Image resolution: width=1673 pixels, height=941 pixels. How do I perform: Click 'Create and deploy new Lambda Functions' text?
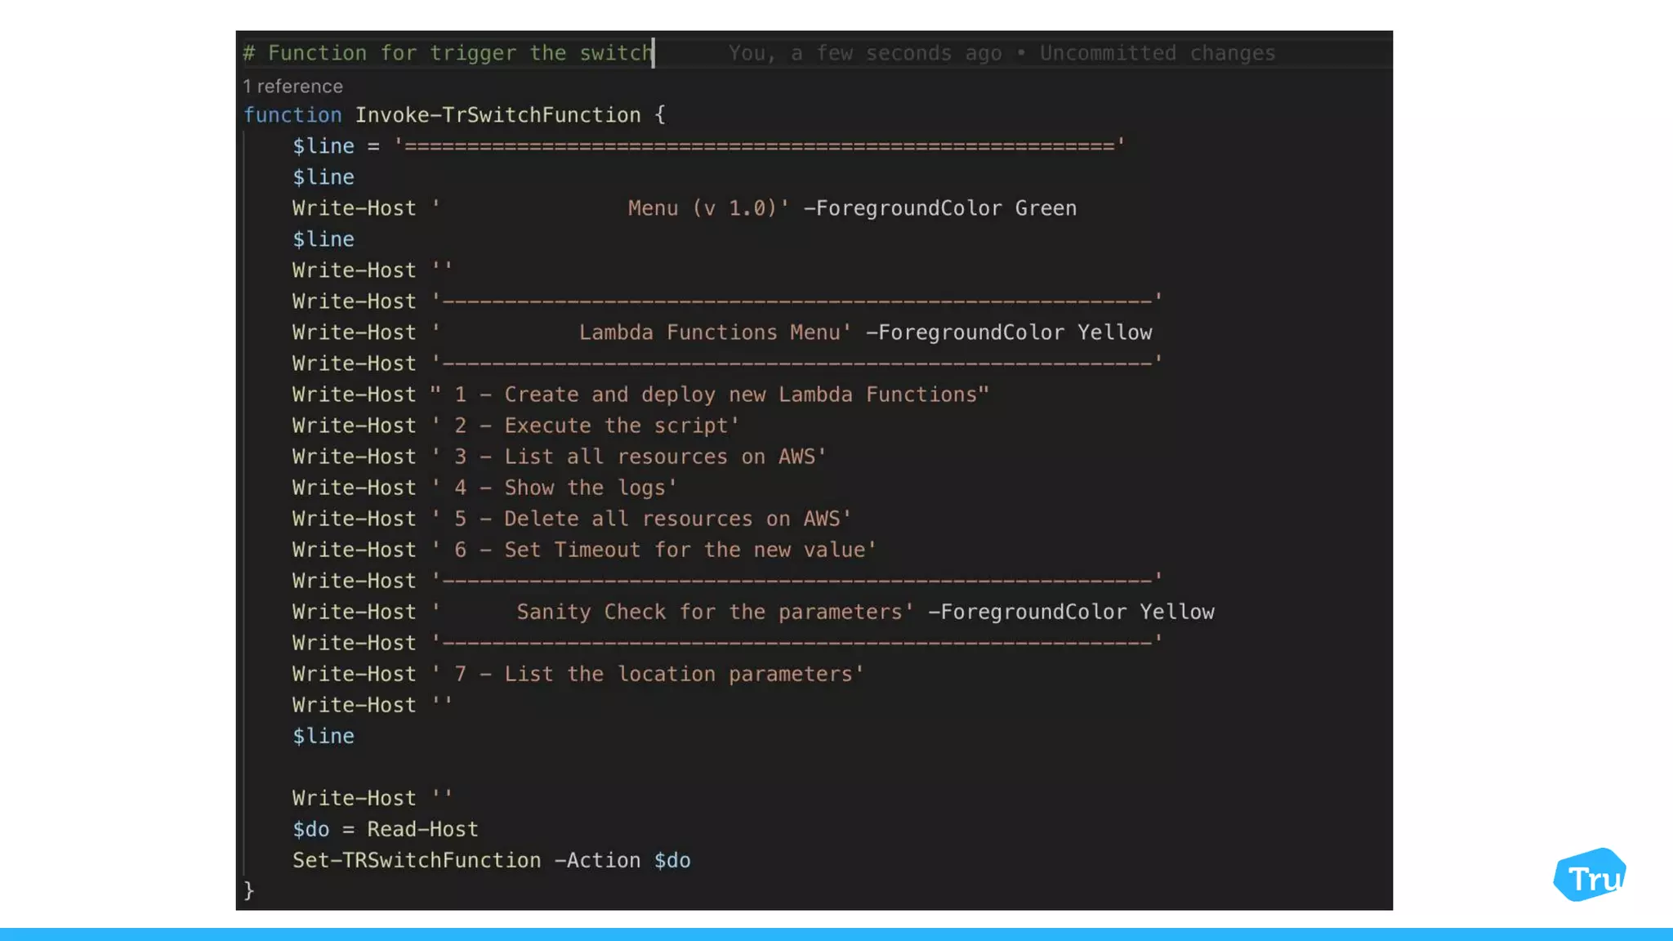click(x=739, y=395)
